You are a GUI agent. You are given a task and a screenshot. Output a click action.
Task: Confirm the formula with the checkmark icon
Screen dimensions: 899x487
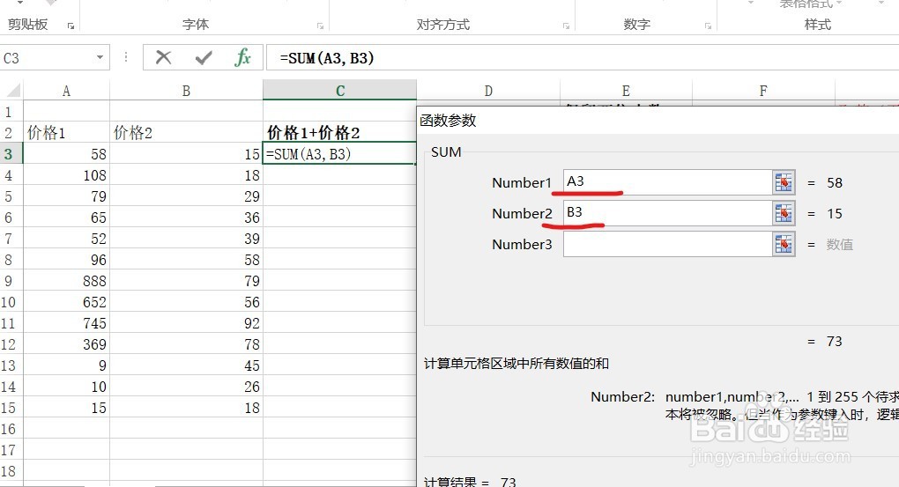coord(204,58)
